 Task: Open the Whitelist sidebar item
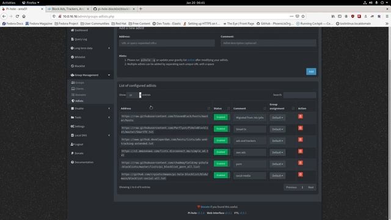(78, 57)
